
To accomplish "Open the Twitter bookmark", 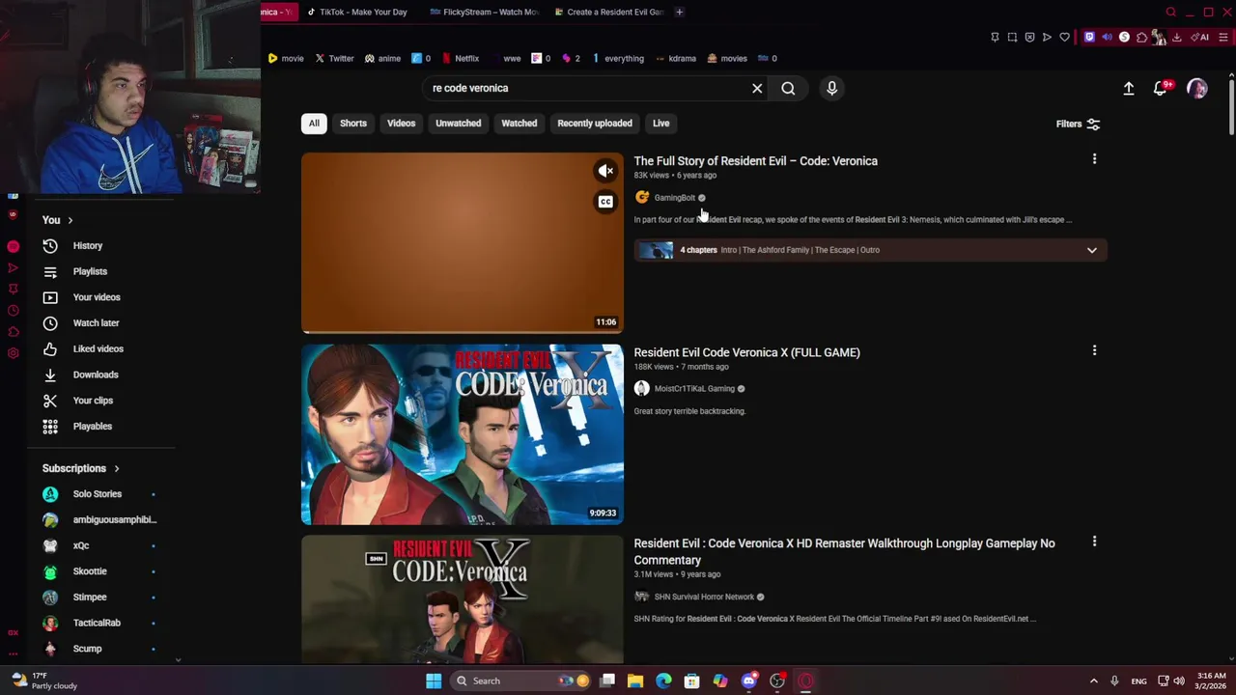I will tap(334, 58).
